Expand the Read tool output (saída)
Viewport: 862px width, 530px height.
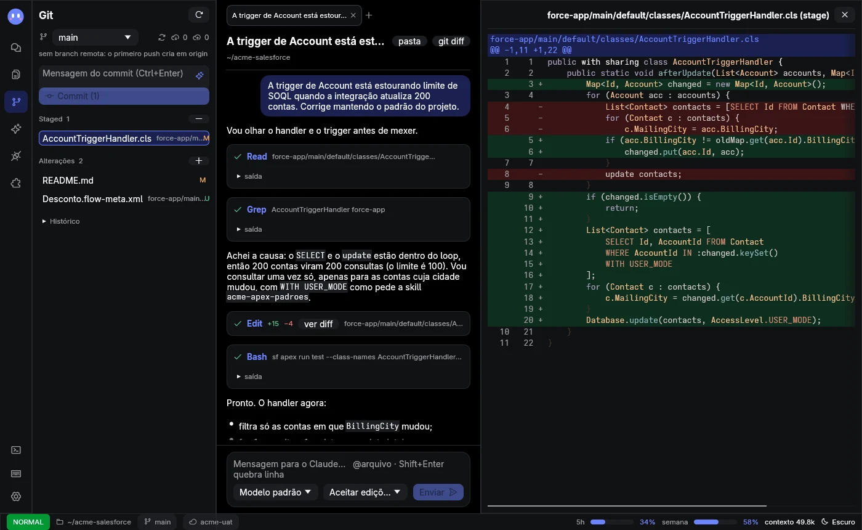tap(250, 176)
